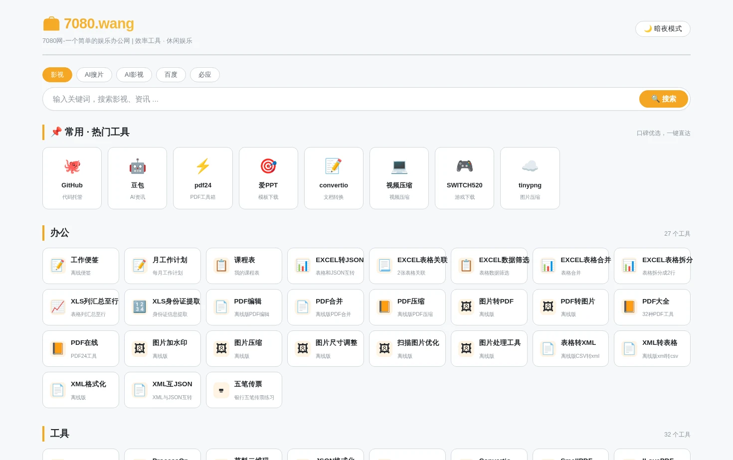This screenshot has width=733, height=460.
Task: Click the XLS列汇总至行 trend chart icon
Action: (x=58, y=307)
